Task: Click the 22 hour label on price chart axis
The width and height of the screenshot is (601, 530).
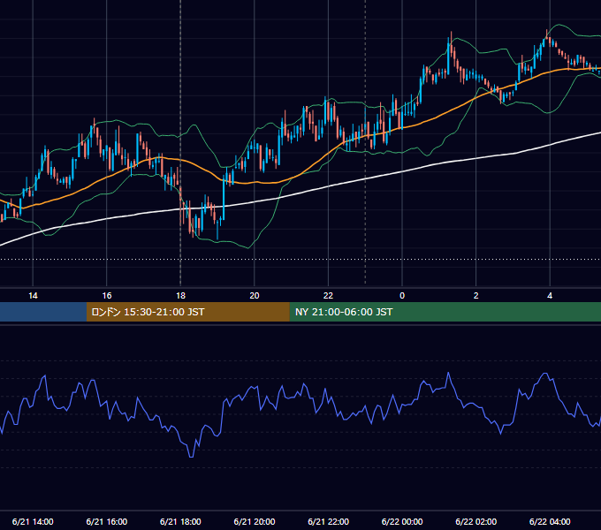Action: tap(329, 296)
